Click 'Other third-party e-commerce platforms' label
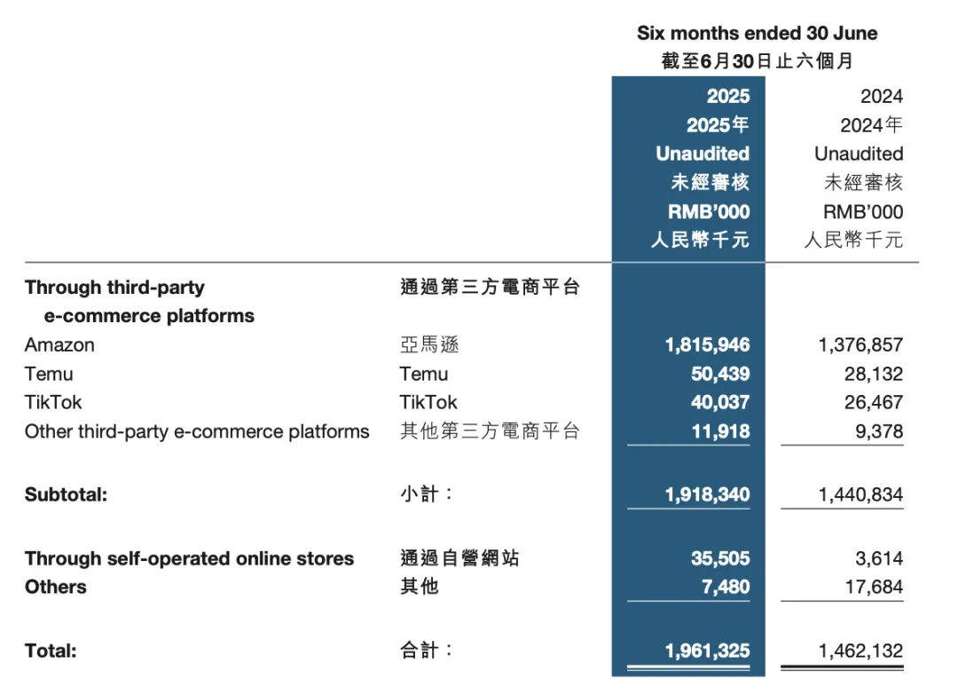This screenshot has height=680, width=958. pyautogui.click(x=197, y=431)
